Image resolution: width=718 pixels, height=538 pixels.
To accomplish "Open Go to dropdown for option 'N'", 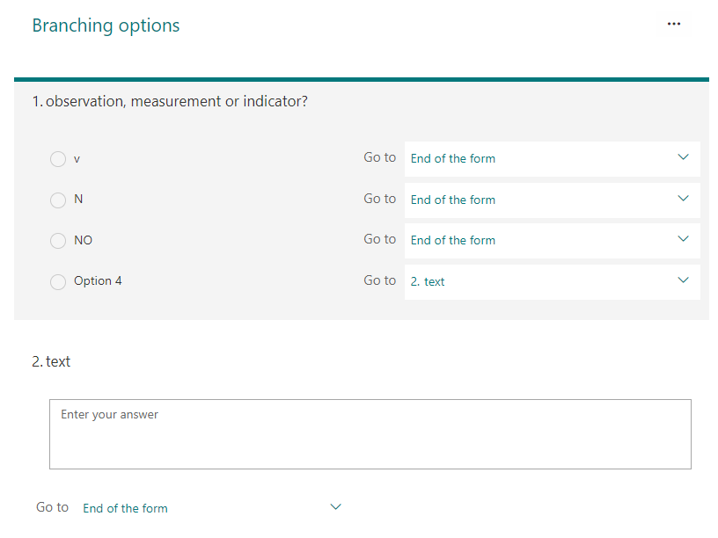I will coord(553,200).
